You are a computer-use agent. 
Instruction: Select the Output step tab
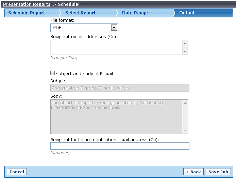click(187, 13)
